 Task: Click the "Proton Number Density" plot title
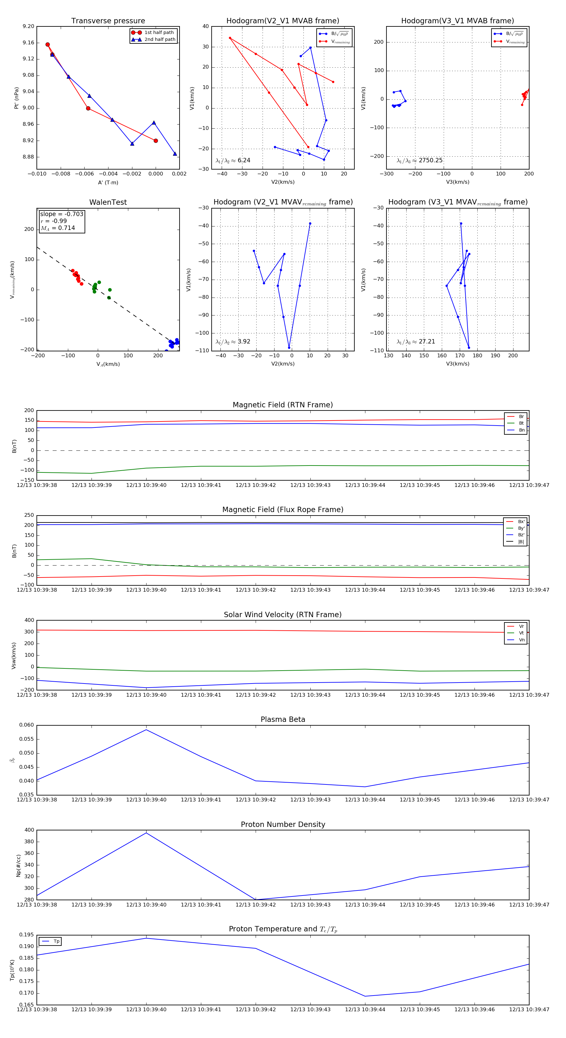[x=283, y=824]
